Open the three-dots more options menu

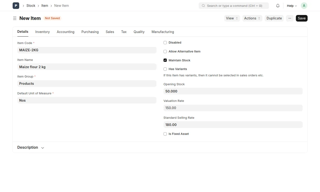click(290, 18)
